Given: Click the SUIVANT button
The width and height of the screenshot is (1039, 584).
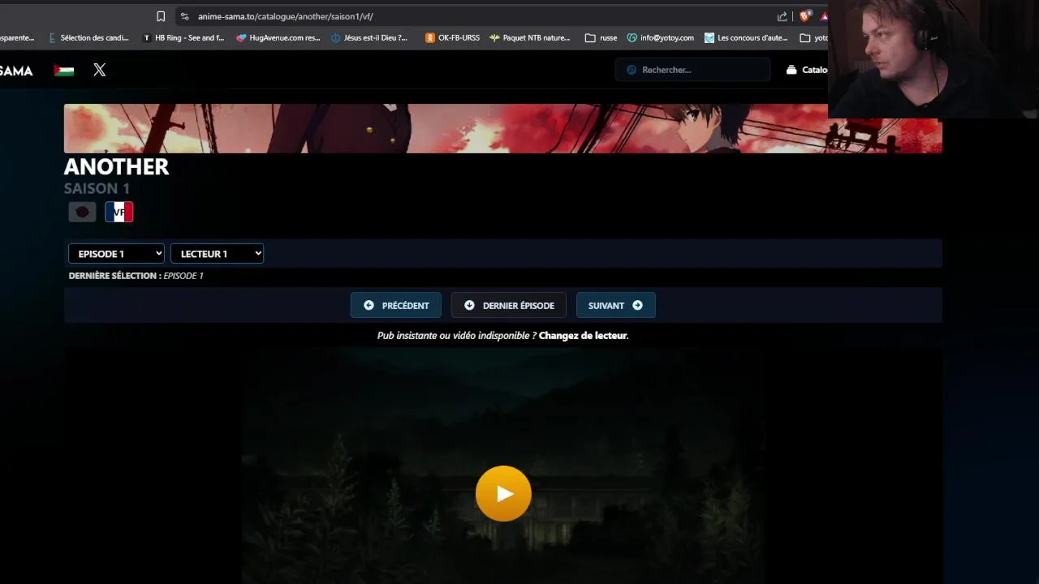Looking at the screenshot, I should coord(615,306).
